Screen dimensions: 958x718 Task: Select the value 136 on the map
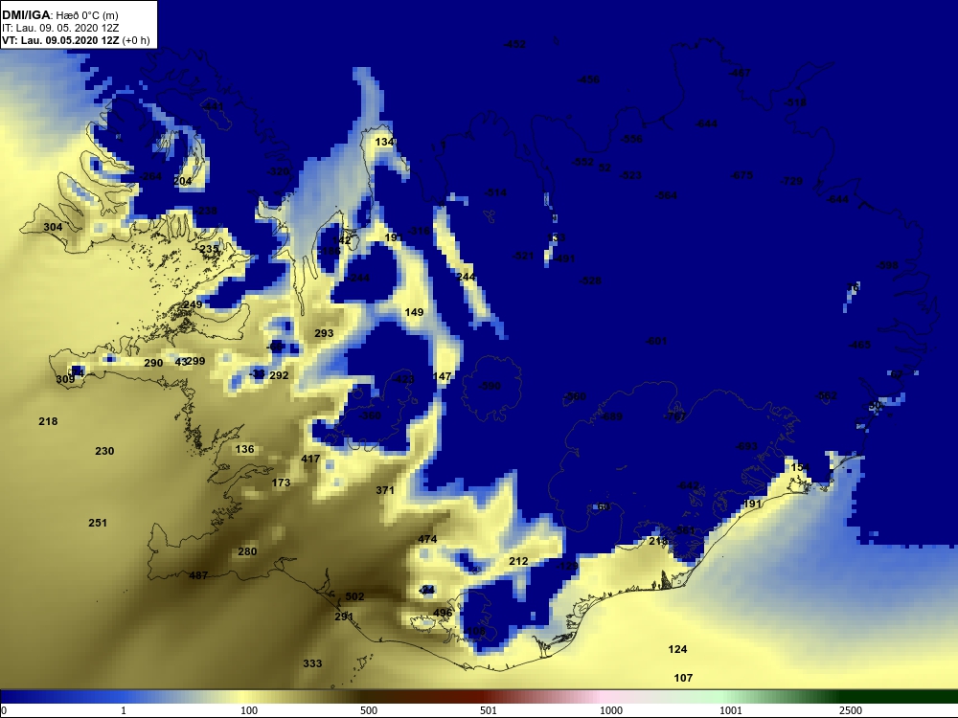click(x=245, y=449)
